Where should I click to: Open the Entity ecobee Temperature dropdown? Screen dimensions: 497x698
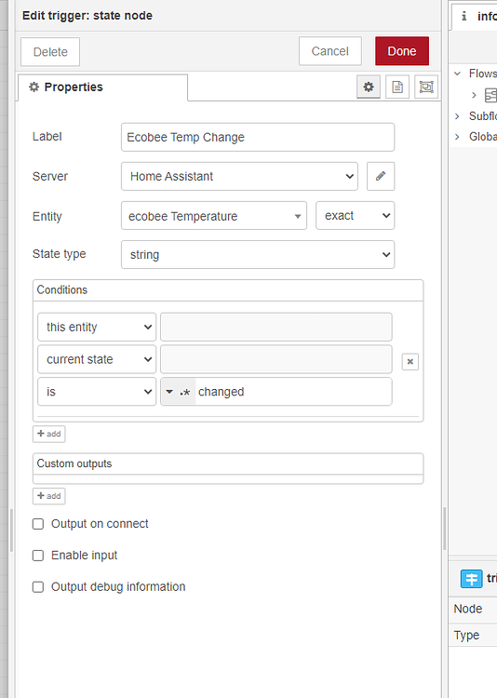[x=214, y=216]
